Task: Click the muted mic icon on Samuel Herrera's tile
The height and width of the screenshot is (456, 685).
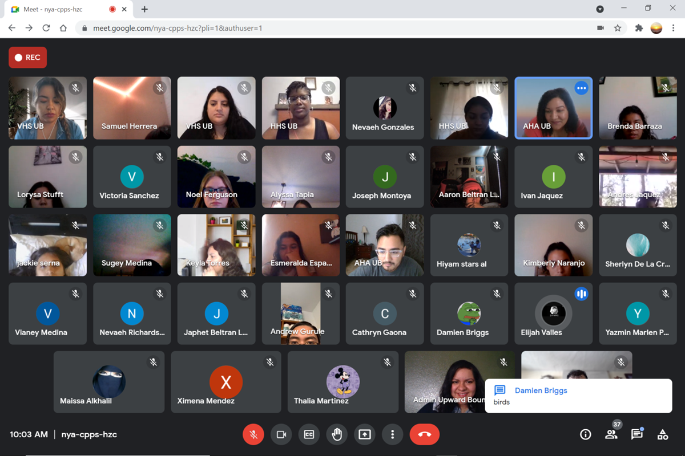Action: pyautogui.click(x=160, y=88)
